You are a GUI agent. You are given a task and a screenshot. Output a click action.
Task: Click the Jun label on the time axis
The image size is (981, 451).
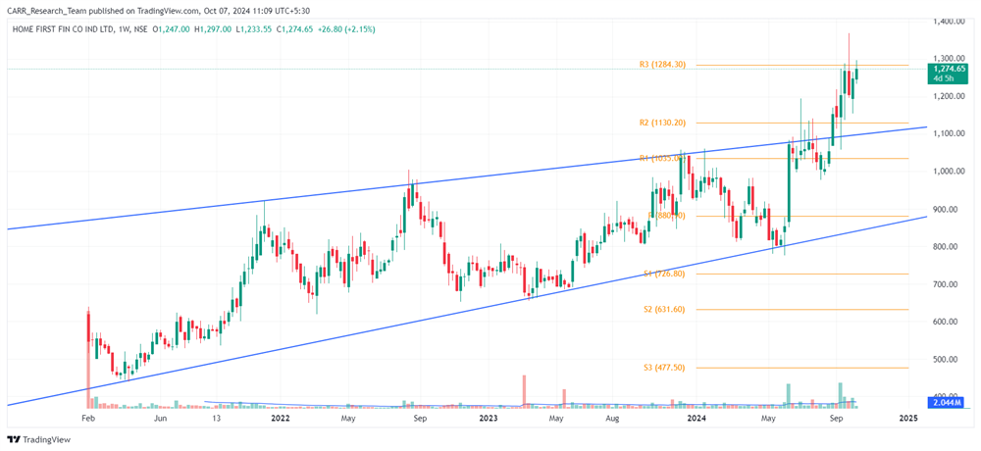(160, 418)
